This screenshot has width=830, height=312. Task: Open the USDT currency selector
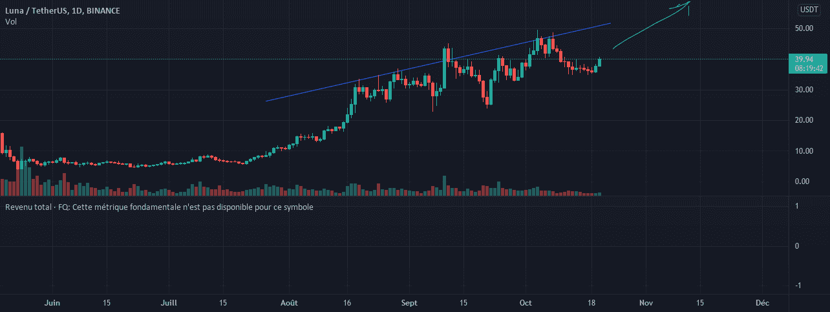click(x=808, y=10)
